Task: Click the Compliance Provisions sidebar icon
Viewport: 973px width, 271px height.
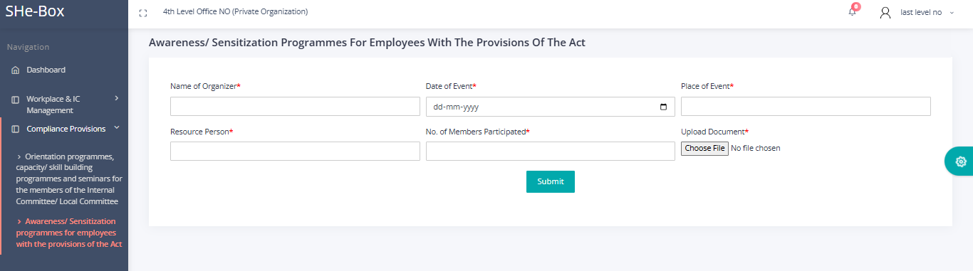Action: coord(15,129)
